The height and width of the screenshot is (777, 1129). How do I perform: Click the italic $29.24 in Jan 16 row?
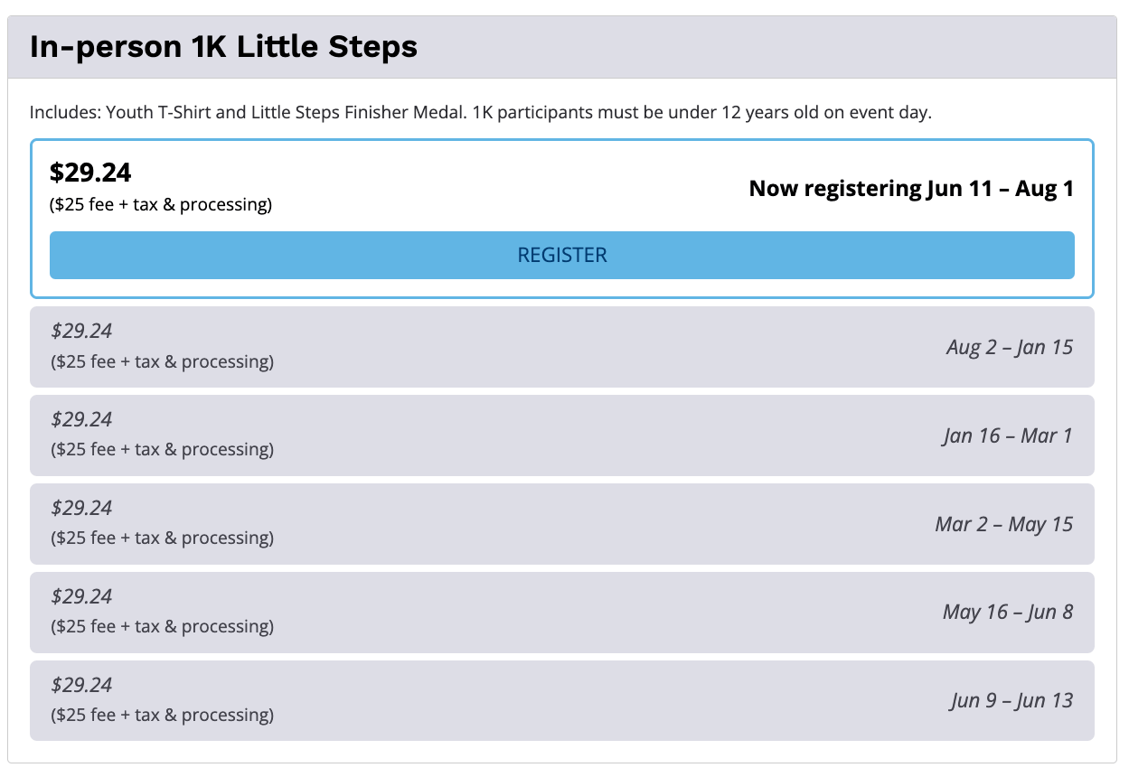click(x=81, y=419)
